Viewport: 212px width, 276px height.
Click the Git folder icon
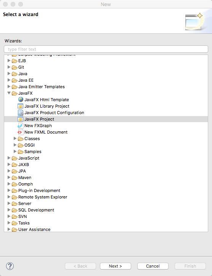tap(14, 68)
